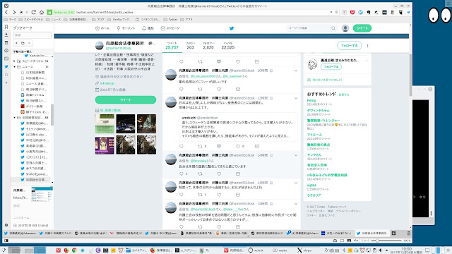Screen dimensions: 452x254
Task: Reply to the 10時間 tweet
Action: (182, 90)
